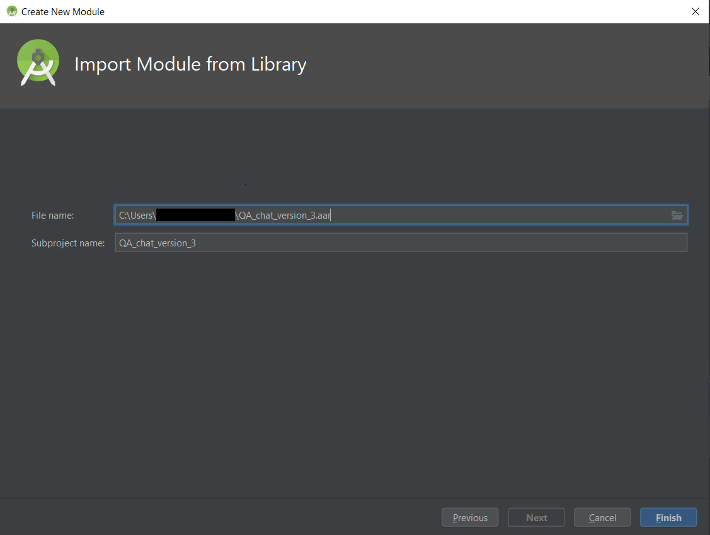Go back with the Previous button
The width and height of the screenshot is (710, 535).
pos(470,517)
